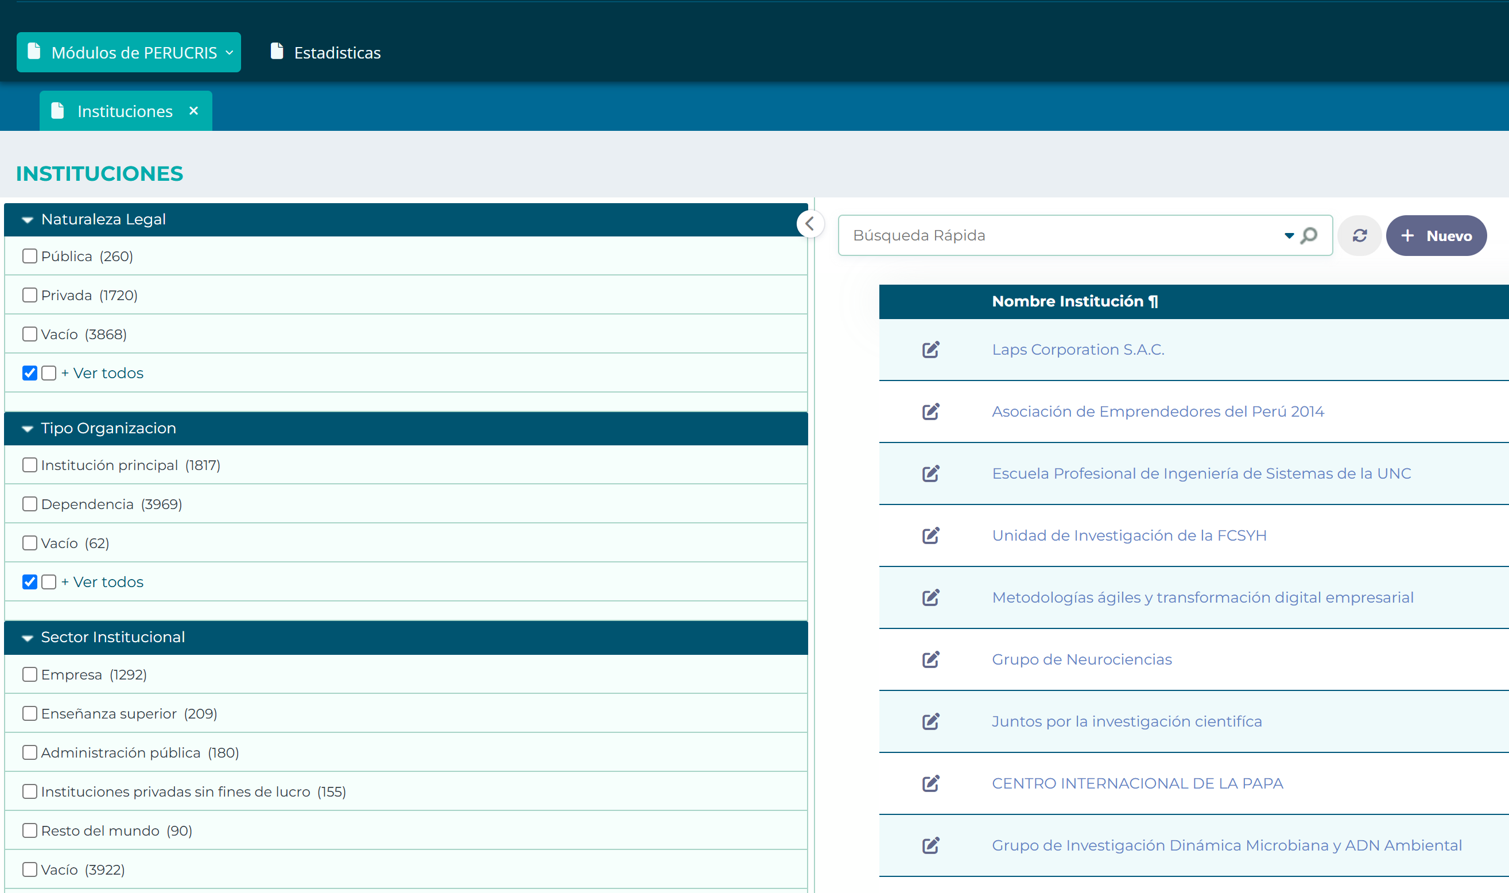Open the Laps Corporation S.A.C. link
The image size is (1509, 893).
coord(1078,350)
